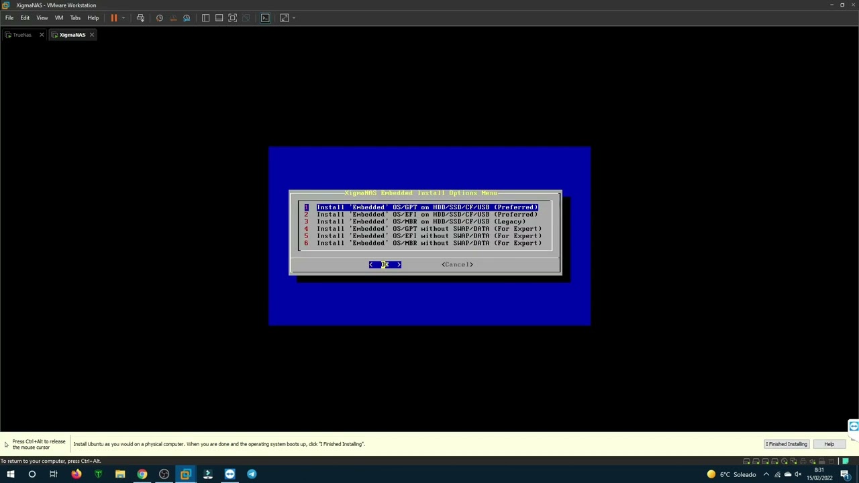This screenshot has width=859, height=483.
Task: Launch Firefox from the taskbar
Action: click(76, 474)
